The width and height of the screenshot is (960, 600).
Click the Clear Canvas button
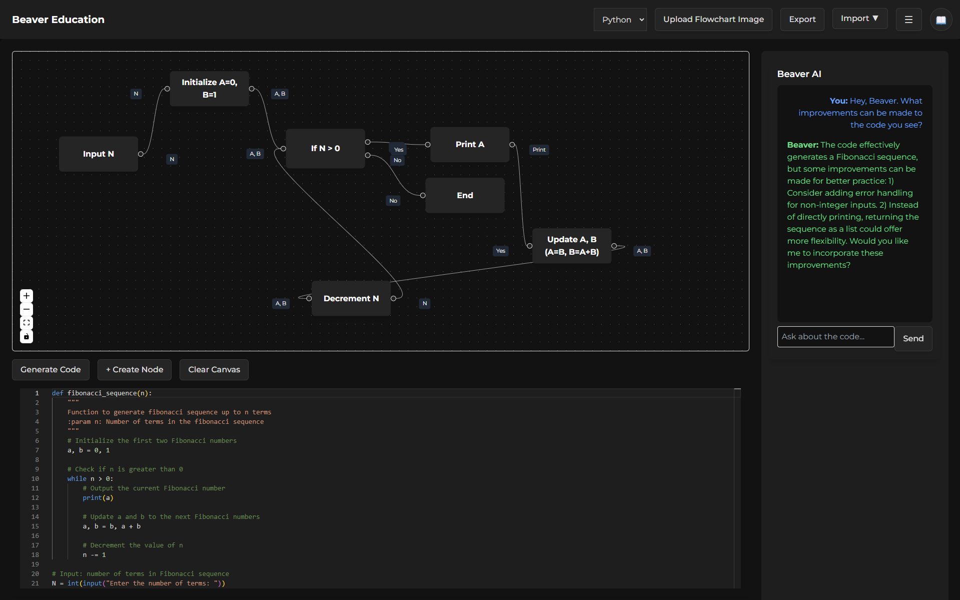click(214, 369)
